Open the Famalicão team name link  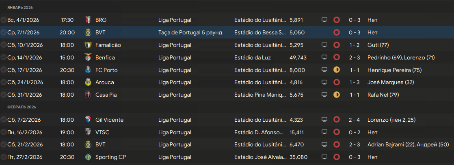click(x=108, y=45)
